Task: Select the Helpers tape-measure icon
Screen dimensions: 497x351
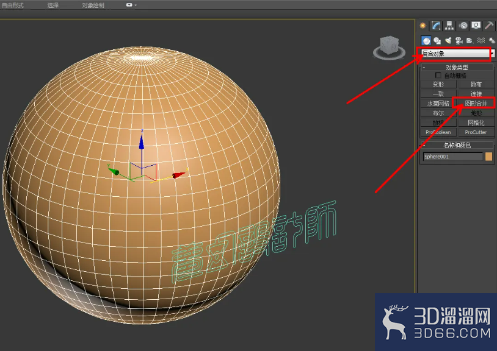Action: point(470,40)
